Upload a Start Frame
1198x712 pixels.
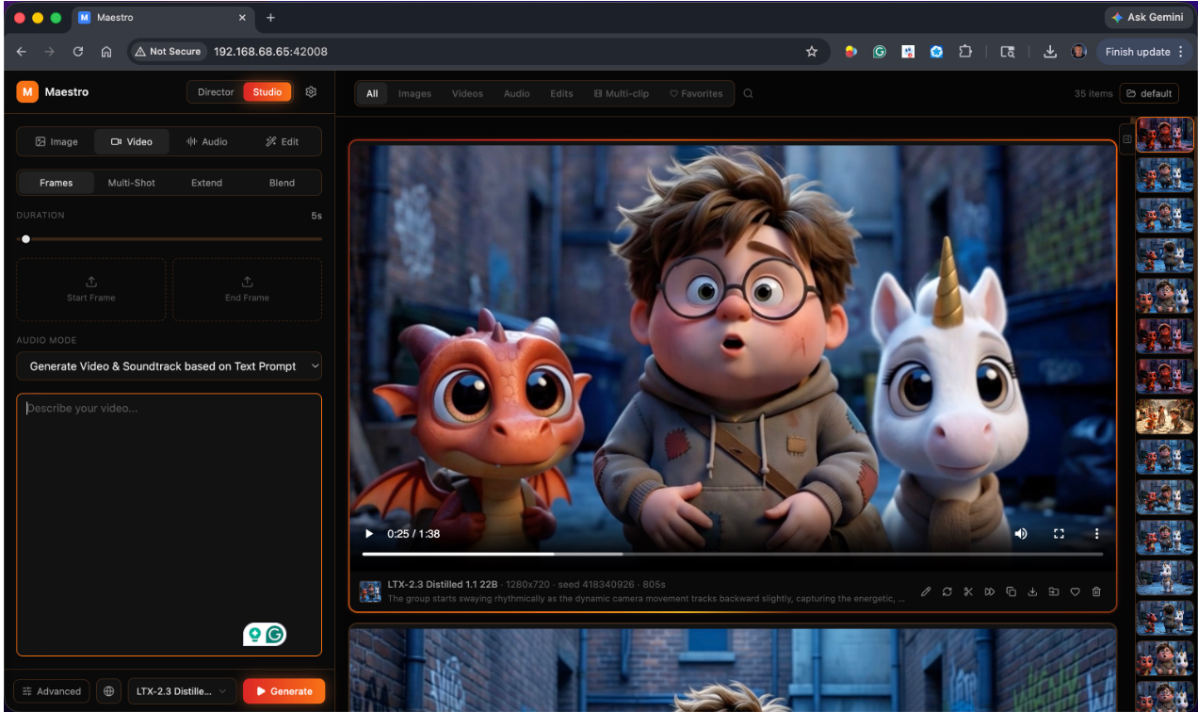(x=91, y=289)
